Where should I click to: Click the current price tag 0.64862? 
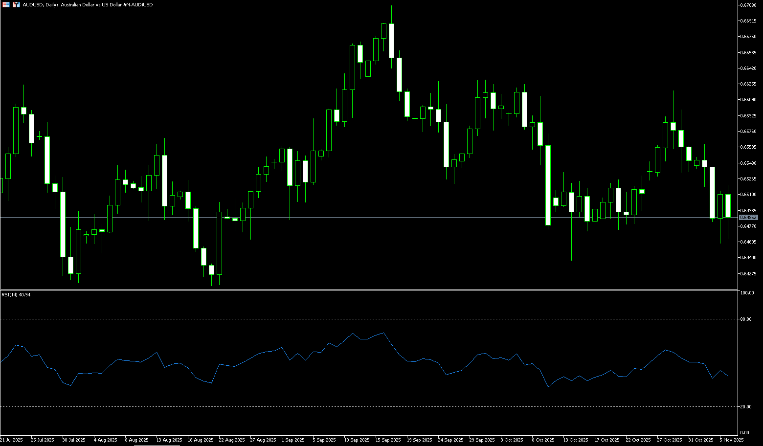[x=748, y=217]
